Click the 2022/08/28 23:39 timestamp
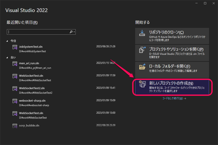 click(x=106, y=125)
